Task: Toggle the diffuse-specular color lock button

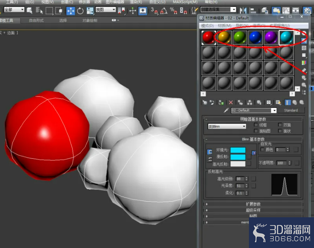Action: [x=209, y=159]
